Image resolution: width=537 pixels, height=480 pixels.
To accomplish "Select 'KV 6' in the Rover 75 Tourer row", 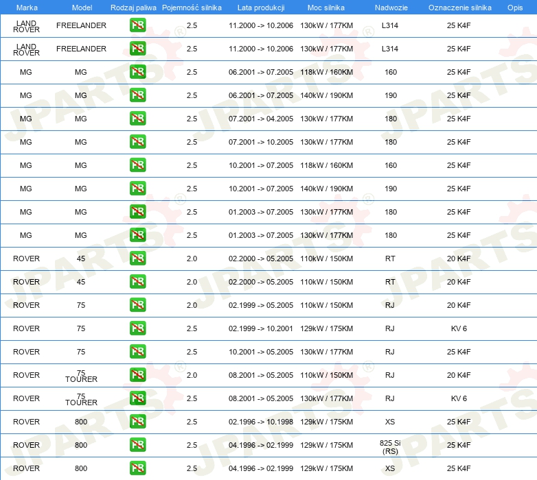I will (x=459, y=398).
